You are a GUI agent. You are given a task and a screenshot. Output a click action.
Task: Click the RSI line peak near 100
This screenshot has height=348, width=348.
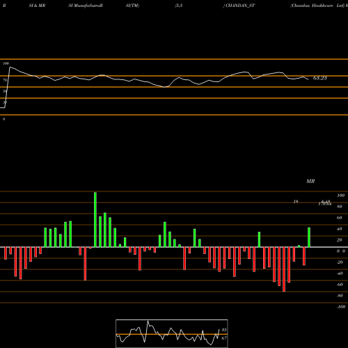(x=10, y=68)
